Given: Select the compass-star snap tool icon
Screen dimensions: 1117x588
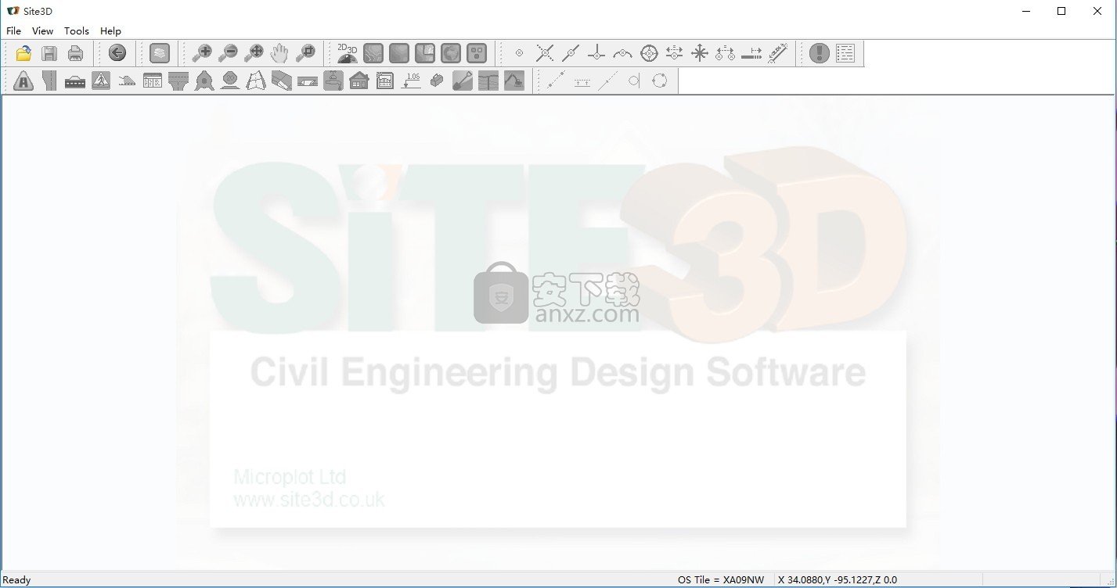Looking at the screenshot, I should (x=700, y=53).
